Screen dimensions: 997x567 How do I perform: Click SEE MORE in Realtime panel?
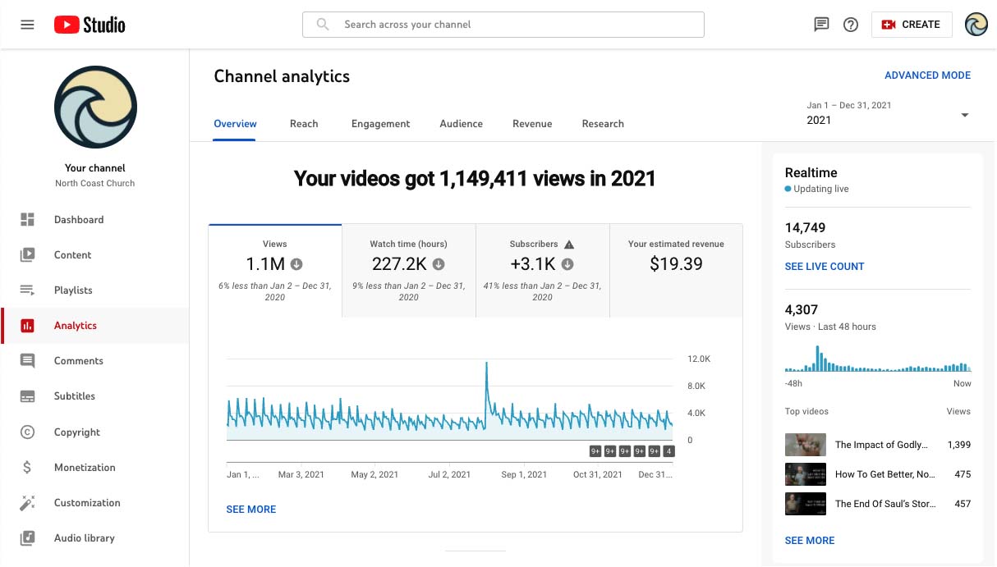pos(810,541)
